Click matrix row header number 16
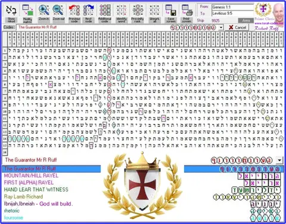This screenshot has width=286, height=224. pos(5,152)
